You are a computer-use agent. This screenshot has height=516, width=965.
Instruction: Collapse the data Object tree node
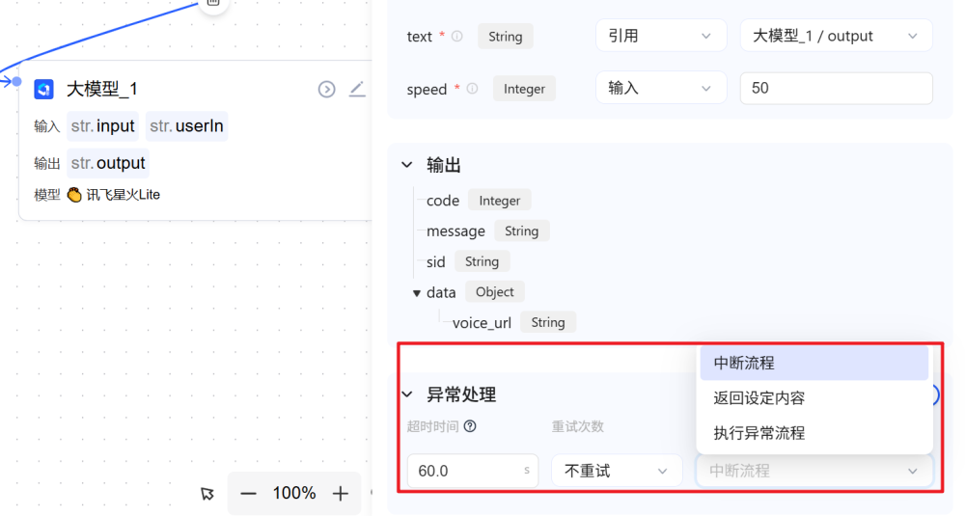click(417, 292)
